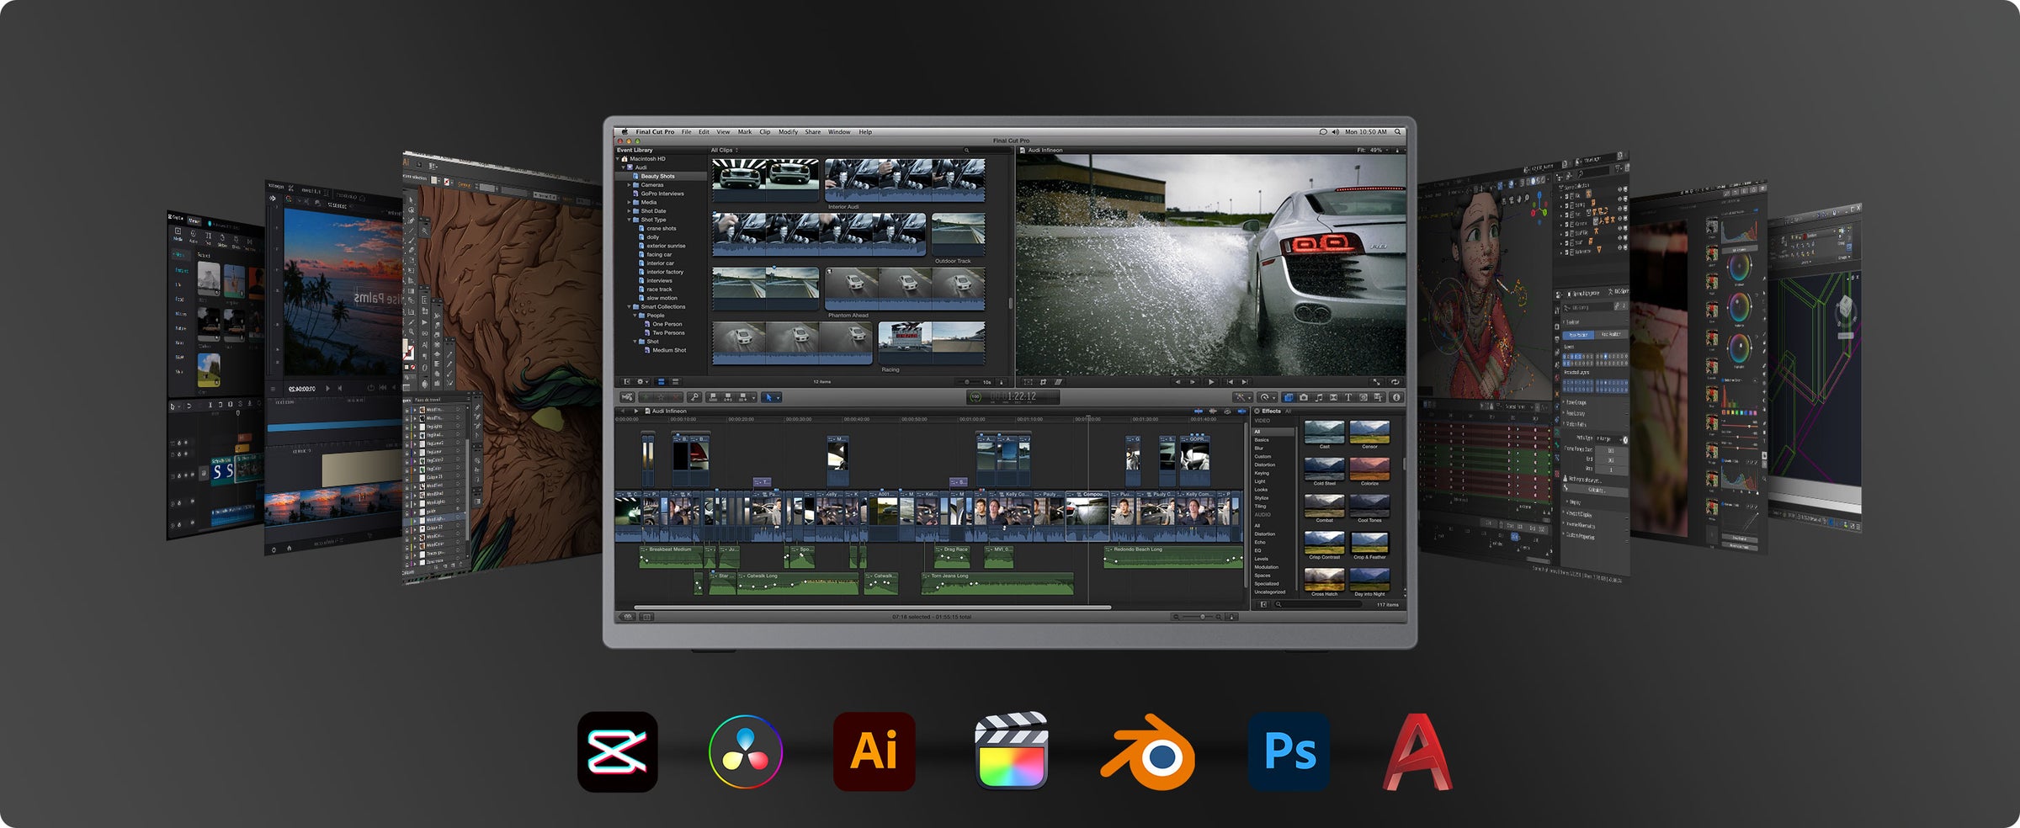Collapse the Smart Collections group

[630, 306]
